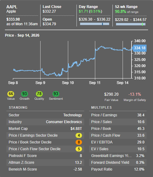Click the Open value $334.79
Screen dimensions: 153x177
click(49, 24)
